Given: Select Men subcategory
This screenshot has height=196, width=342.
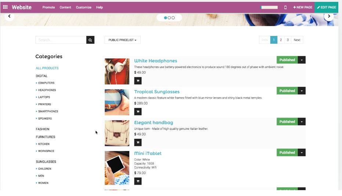Looking at the screenshot, I should 41,176.
